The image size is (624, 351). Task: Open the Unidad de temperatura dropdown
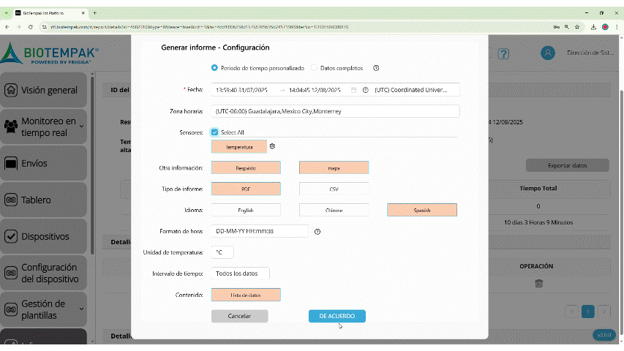(222, 252)
